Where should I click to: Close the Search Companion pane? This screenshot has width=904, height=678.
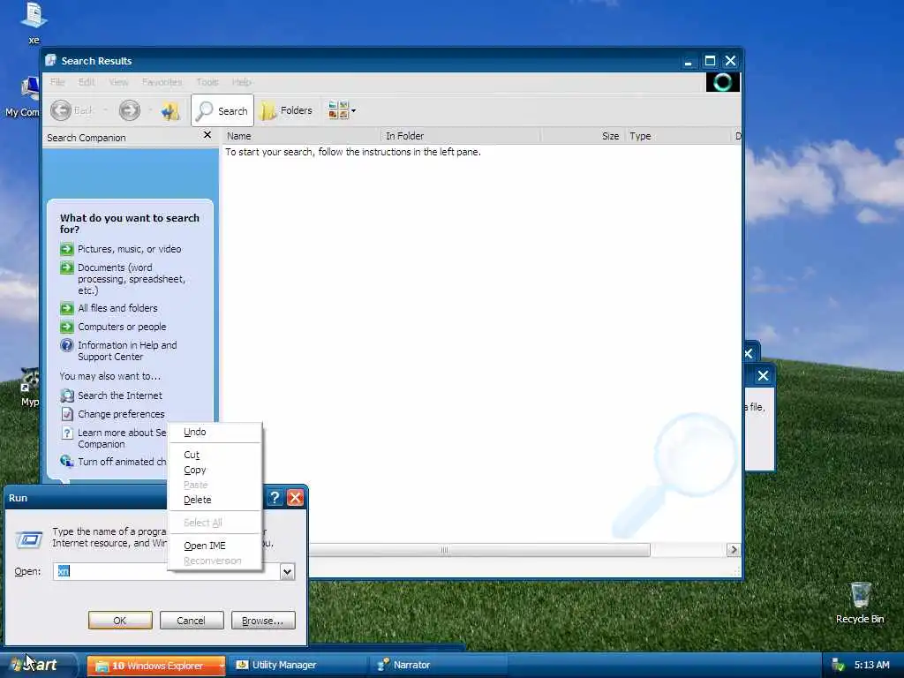pyautogui.click(x=207, y=135)
